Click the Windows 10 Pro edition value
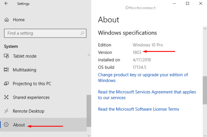 [x=148, y=45]
